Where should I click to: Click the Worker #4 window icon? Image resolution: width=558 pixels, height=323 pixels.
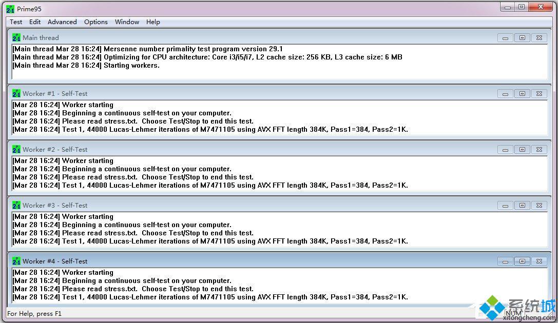(x=16, y=261)
